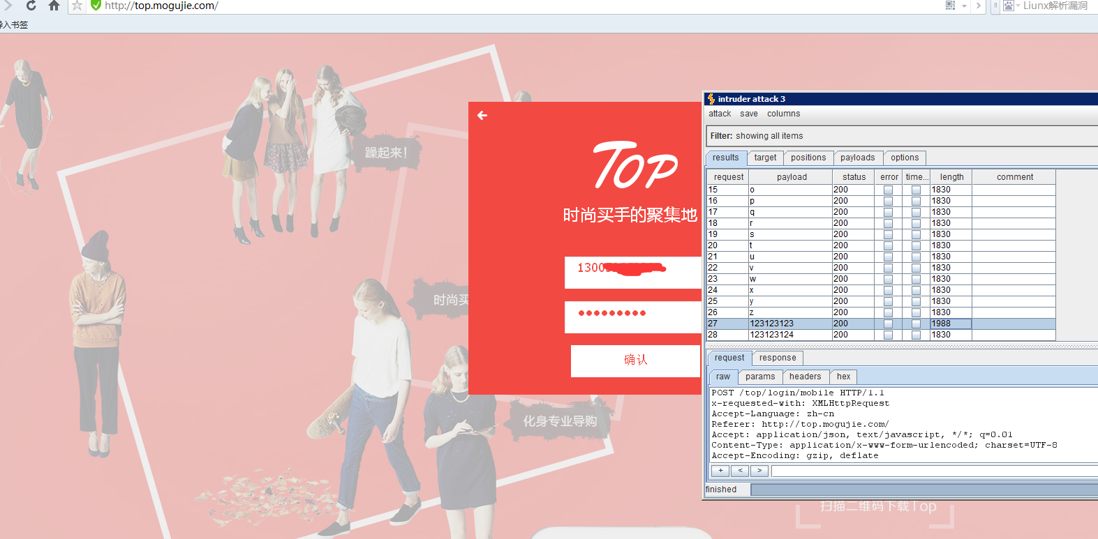Screen dimensions: 1098x539
Task: Toggle timeout checkbox for request 24
Action: click(x=916, y=290)
